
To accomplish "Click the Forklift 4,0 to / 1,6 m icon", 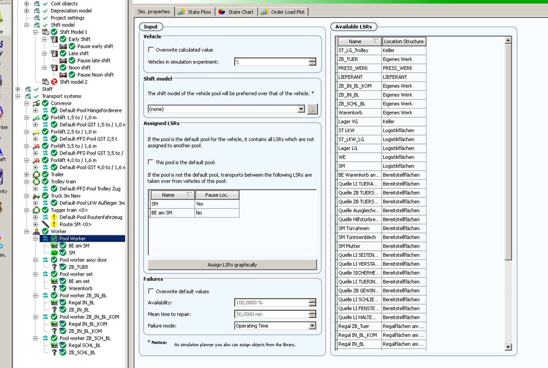I will click(36, 160).
